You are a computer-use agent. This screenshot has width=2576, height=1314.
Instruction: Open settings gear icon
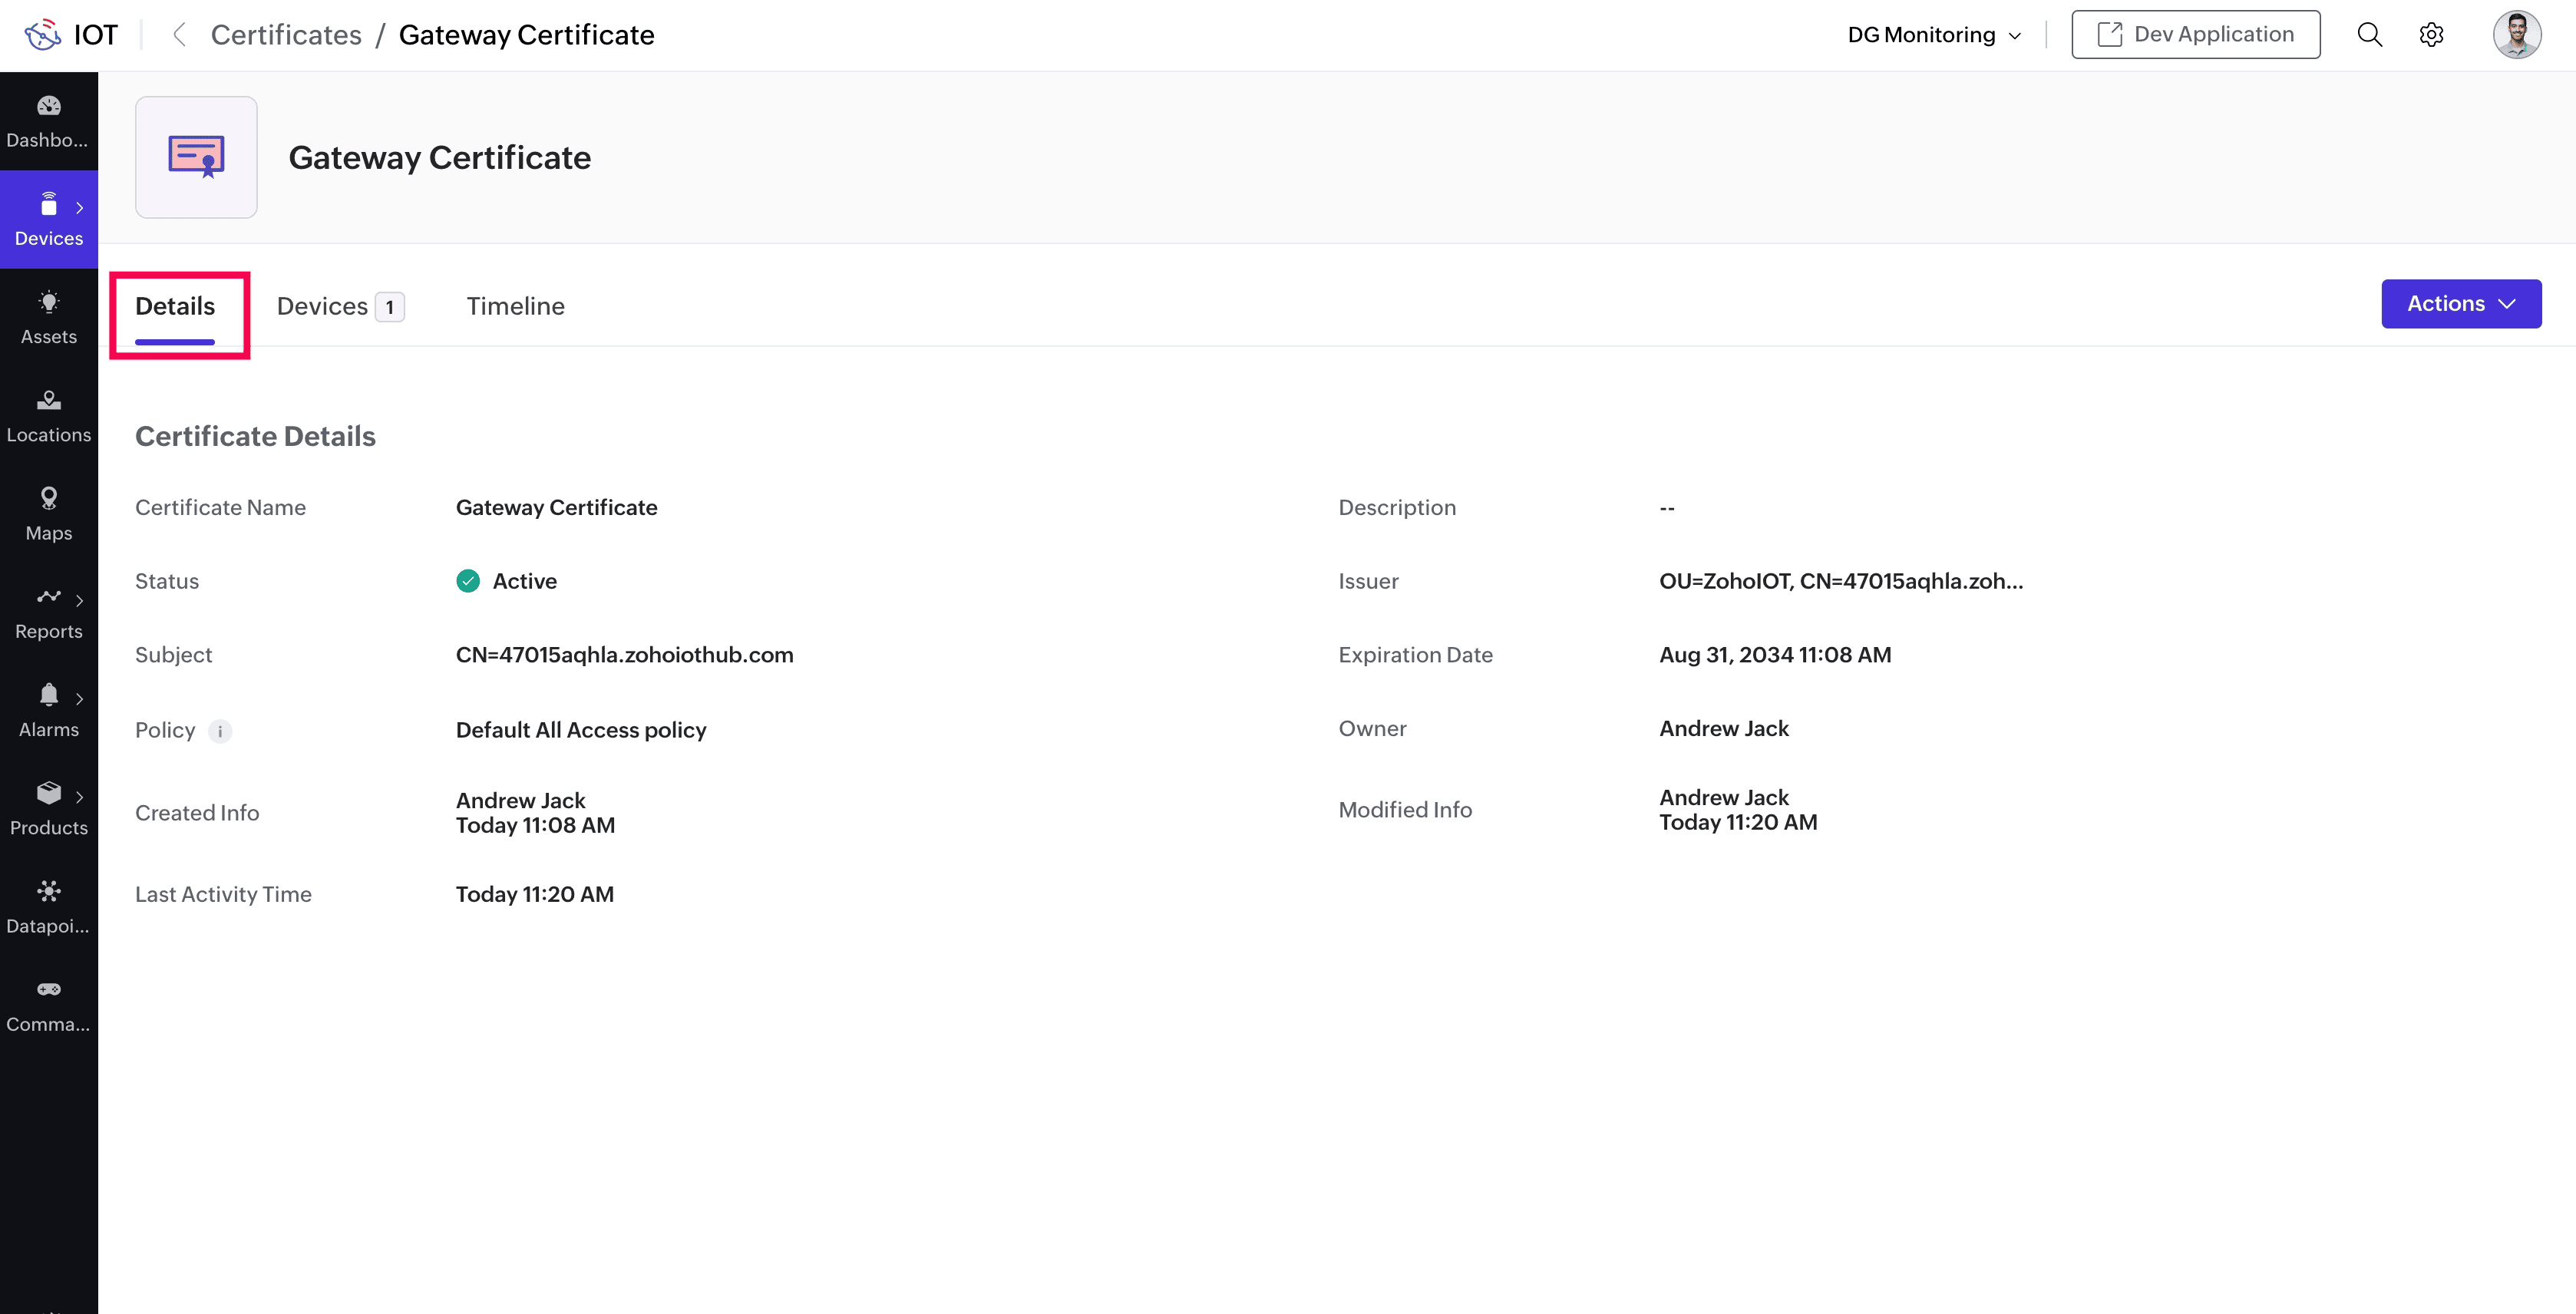click(x=2431, y=35)
